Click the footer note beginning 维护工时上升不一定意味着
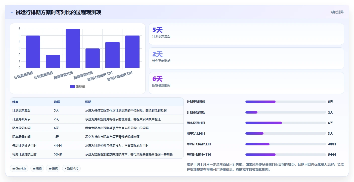354x182 pixels. point(265,167)
